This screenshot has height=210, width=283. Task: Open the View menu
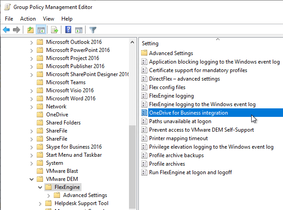pyautogui.click(x=48, y=19)
